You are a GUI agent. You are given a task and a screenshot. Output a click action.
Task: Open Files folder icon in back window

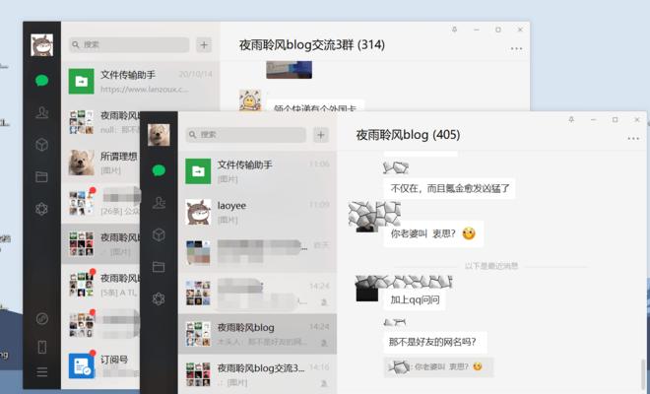point(42,176)
